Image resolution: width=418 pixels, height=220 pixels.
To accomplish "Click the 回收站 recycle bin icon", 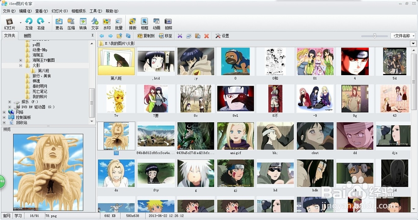I will click(11, 122).
